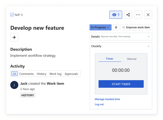Toggle the watch eye button showing 1
This screenshot has width=163, height=120.
pos(116,15)
